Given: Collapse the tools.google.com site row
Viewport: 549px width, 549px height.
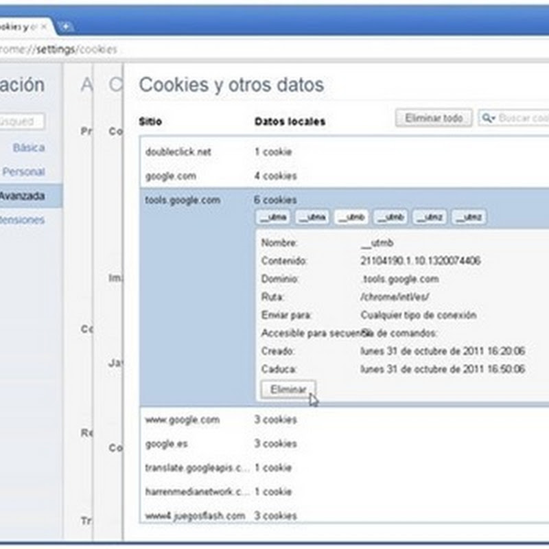Looking at the screenshot, I should [344, 200].
